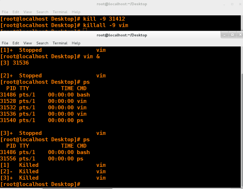Minimize the front terminal window
The image size is (243, 189).
[224, 35]
